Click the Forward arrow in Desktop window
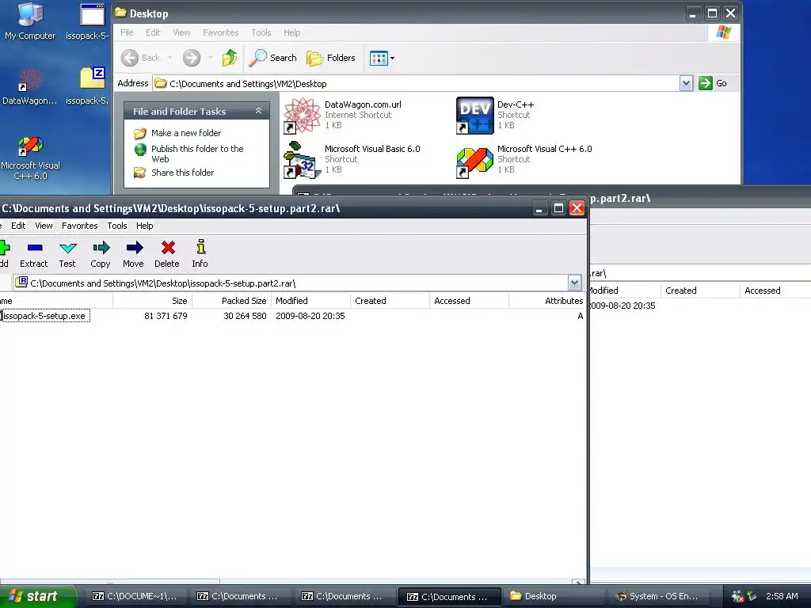This screenshot has height=608, width=811. 192,58
